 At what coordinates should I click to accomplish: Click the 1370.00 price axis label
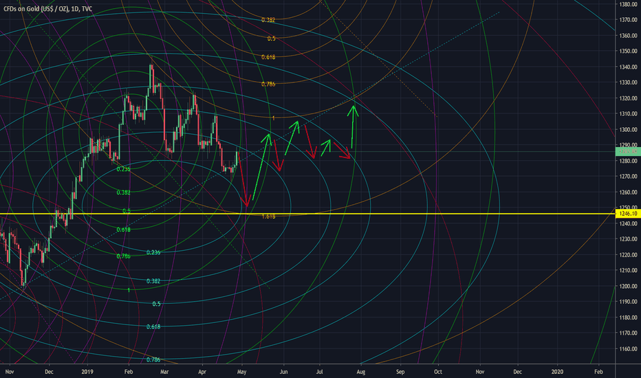click(629, 20)
